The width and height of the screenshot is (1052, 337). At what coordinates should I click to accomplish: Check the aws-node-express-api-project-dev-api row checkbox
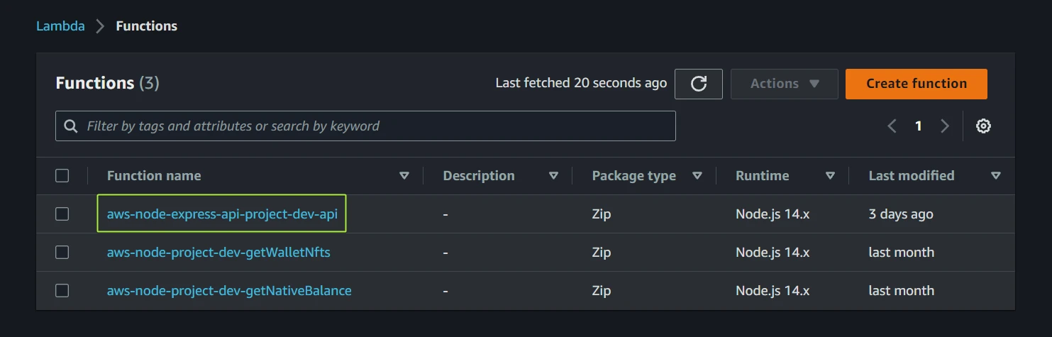coord(62,214)
